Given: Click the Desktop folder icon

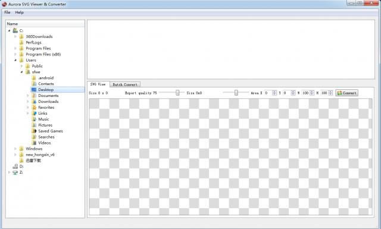Looking at the screenshot, I should pyautogui.click(x=34, y=90).
